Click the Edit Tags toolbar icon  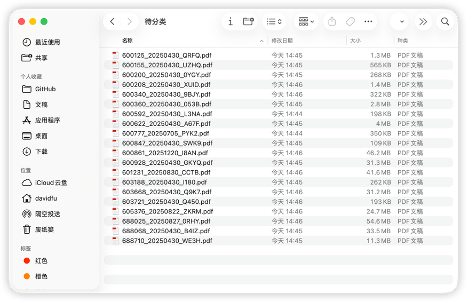click(x=350, y=22)
